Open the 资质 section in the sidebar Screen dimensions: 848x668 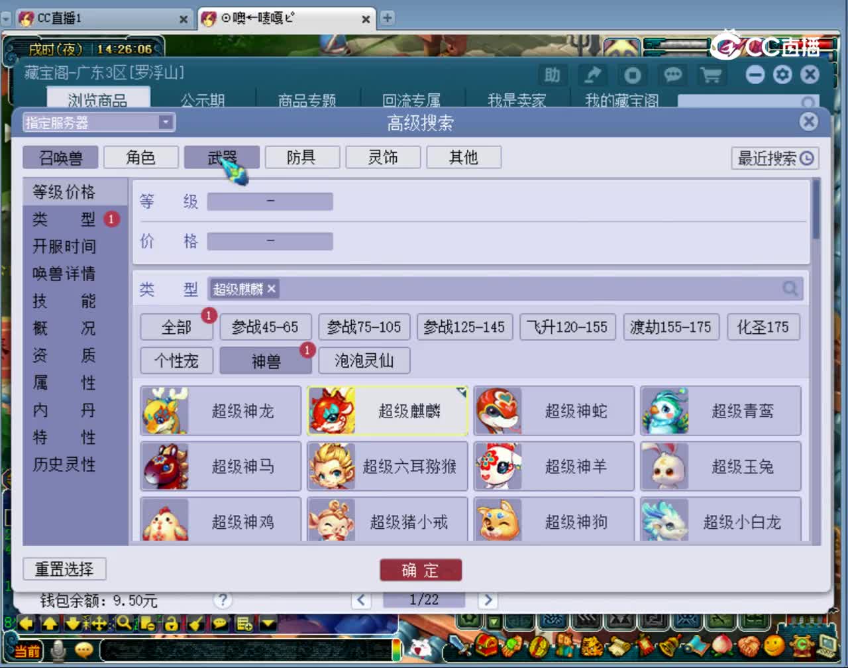click(x=64, y=356)
